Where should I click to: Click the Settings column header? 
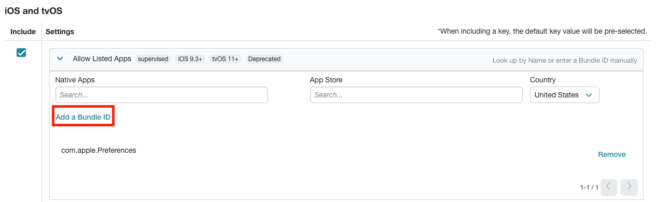(60, 32)
